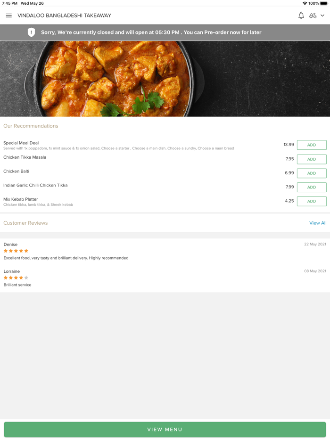Add Chicken Balti to order
330x440 pixels.
[x=312, y=173]
